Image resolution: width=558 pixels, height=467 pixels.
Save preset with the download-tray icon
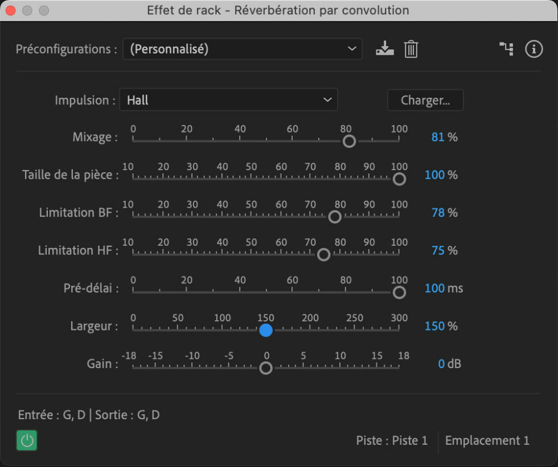click(x=385, y=49)
